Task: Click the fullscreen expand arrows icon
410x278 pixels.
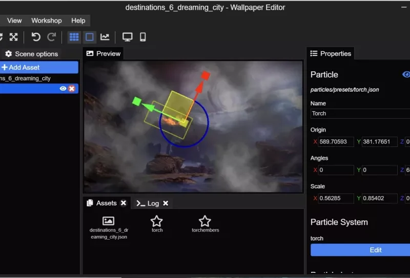Action: pyautogui.click(x=14, y=37)
